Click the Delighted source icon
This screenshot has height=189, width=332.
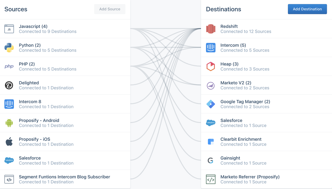pos(9,85)
